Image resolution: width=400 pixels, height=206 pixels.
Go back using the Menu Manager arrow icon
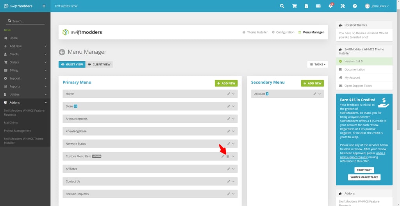pos(62,52)
